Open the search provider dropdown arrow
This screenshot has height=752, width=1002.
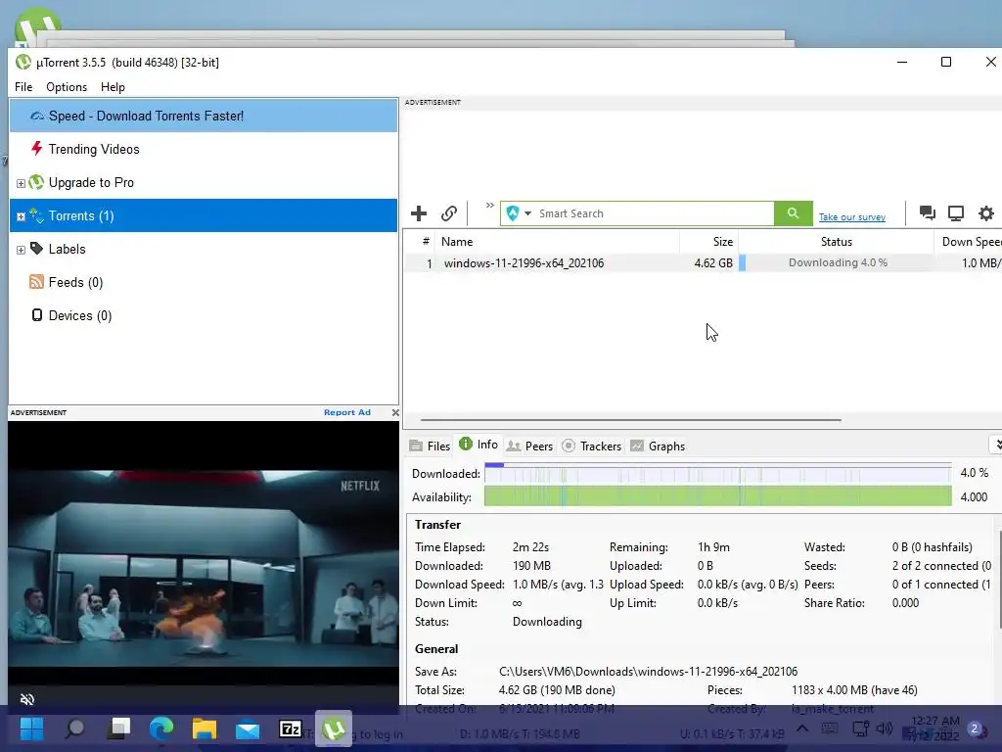click(527, 213)
